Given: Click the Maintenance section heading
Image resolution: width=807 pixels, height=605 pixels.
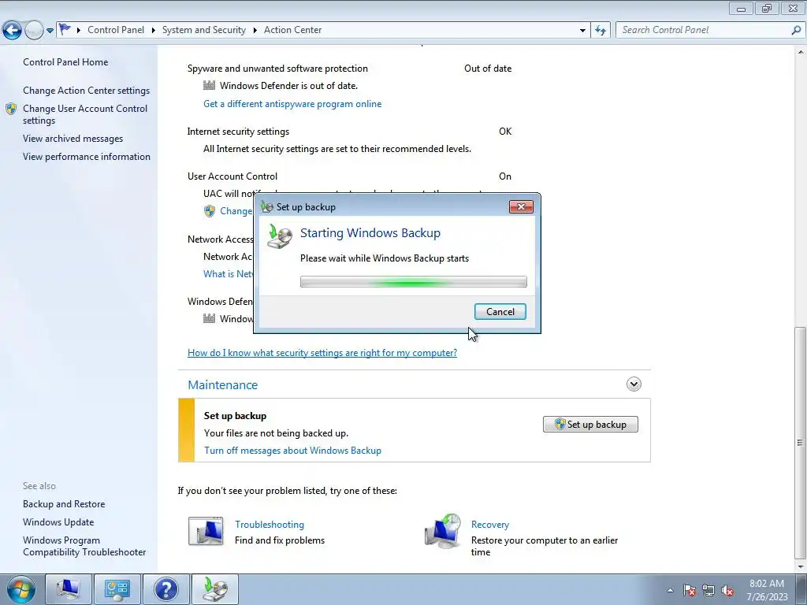Looking at the screenshot, I should coord(222,384).
